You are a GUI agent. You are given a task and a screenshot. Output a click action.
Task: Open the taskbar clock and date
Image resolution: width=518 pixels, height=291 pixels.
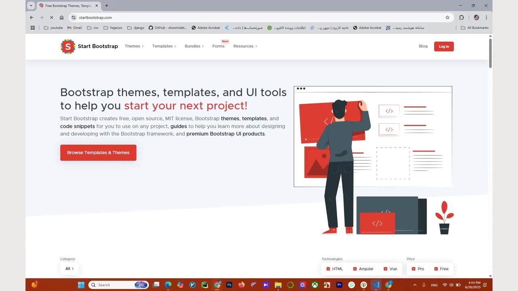473,285
